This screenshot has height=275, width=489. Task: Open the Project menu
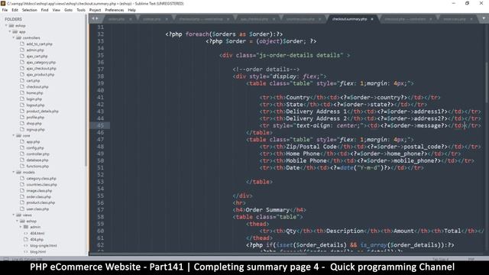click(x=95, y=10)
